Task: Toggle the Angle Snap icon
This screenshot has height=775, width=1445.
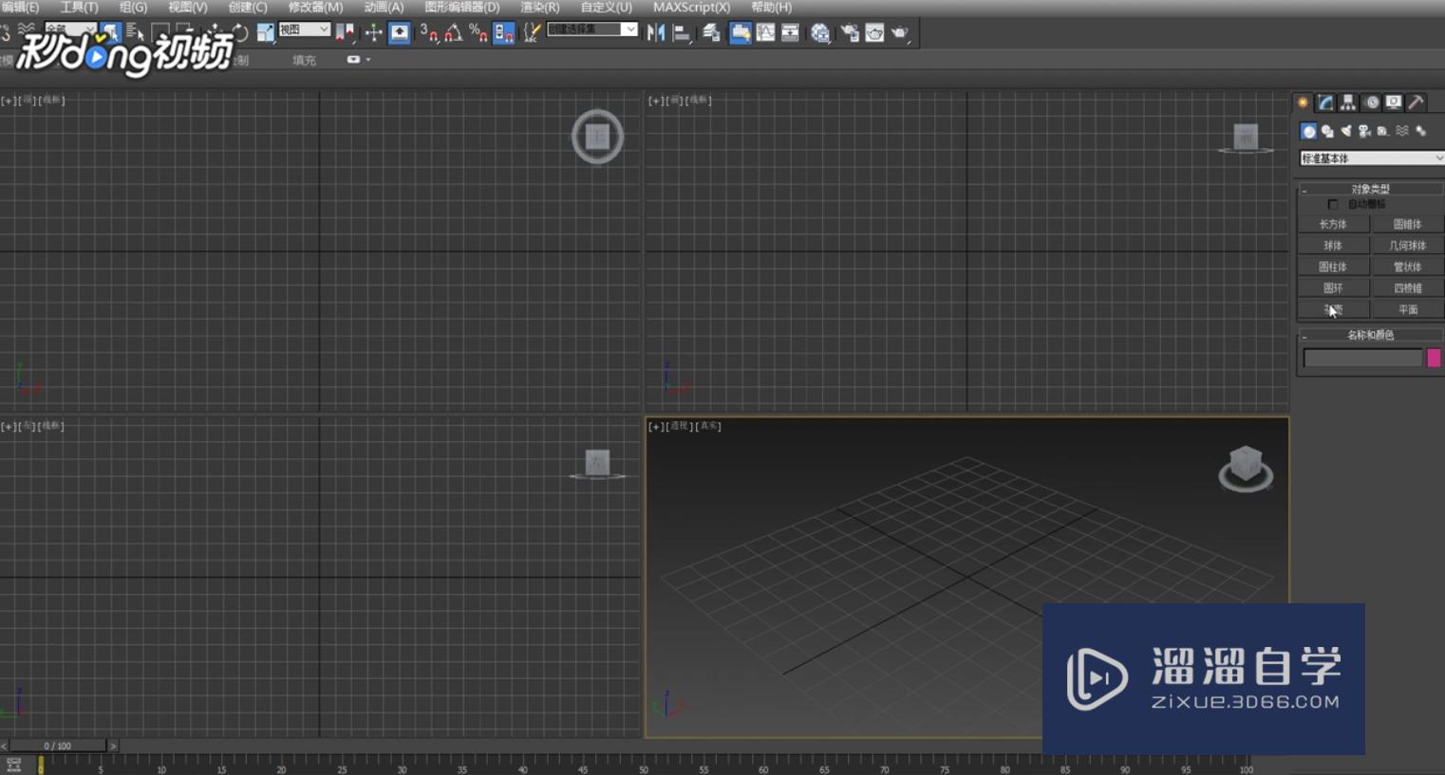Action: 453,33
